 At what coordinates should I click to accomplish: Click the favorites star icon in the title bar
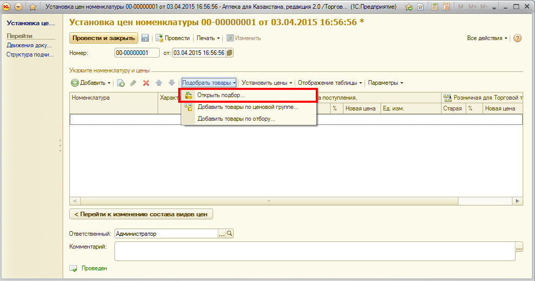[x=33, y=7]
